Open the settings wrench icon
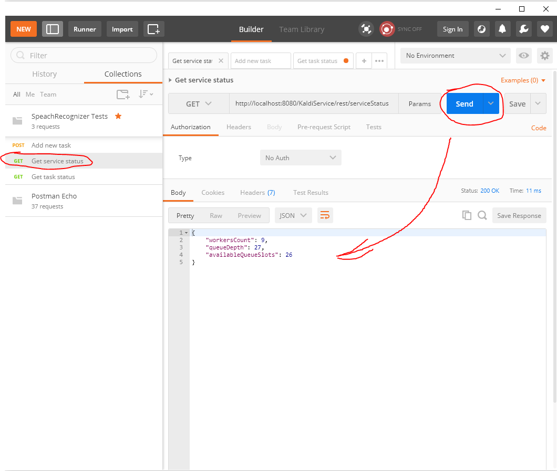Screen dimensions: 557x471 pos(523,29)
